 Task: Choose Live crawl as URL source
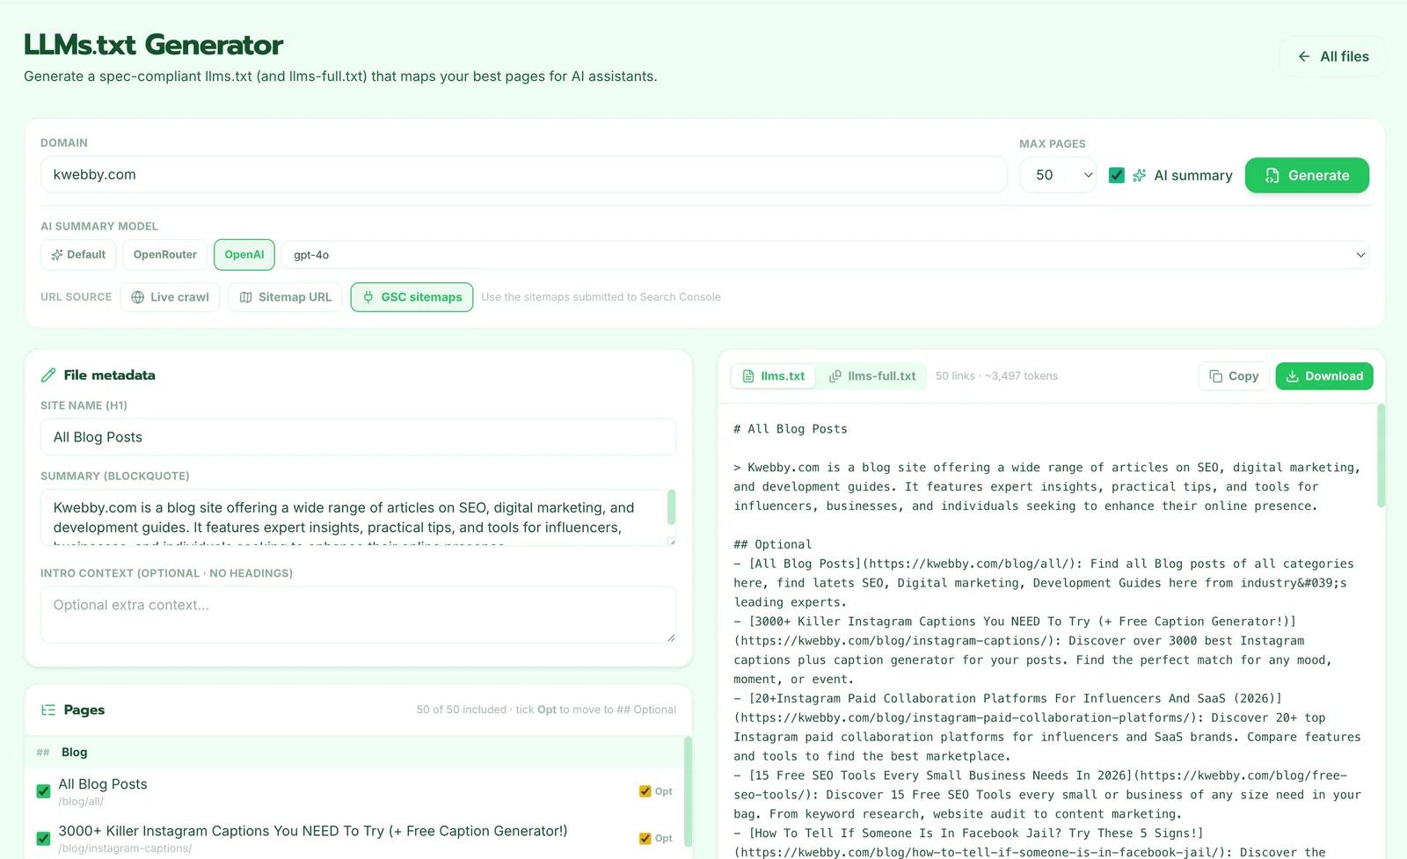[170, 297]
